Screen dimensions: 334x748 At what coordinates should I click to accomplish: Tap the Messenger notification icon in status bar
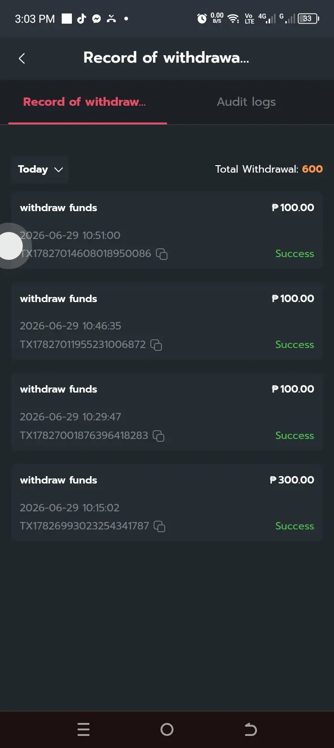pyautogui.click(x=96, y=19)
